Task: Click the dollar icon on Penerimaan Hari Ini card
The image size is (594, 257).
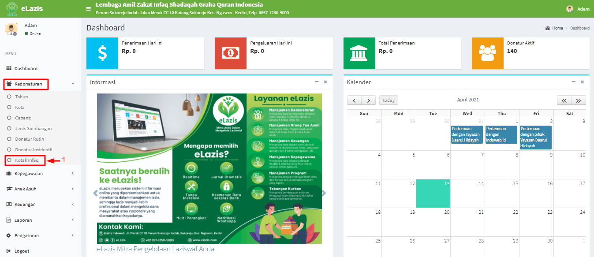Action: tap(102, 53)
